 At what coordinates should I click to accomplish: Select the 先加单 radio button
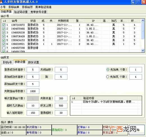(108, 69)
